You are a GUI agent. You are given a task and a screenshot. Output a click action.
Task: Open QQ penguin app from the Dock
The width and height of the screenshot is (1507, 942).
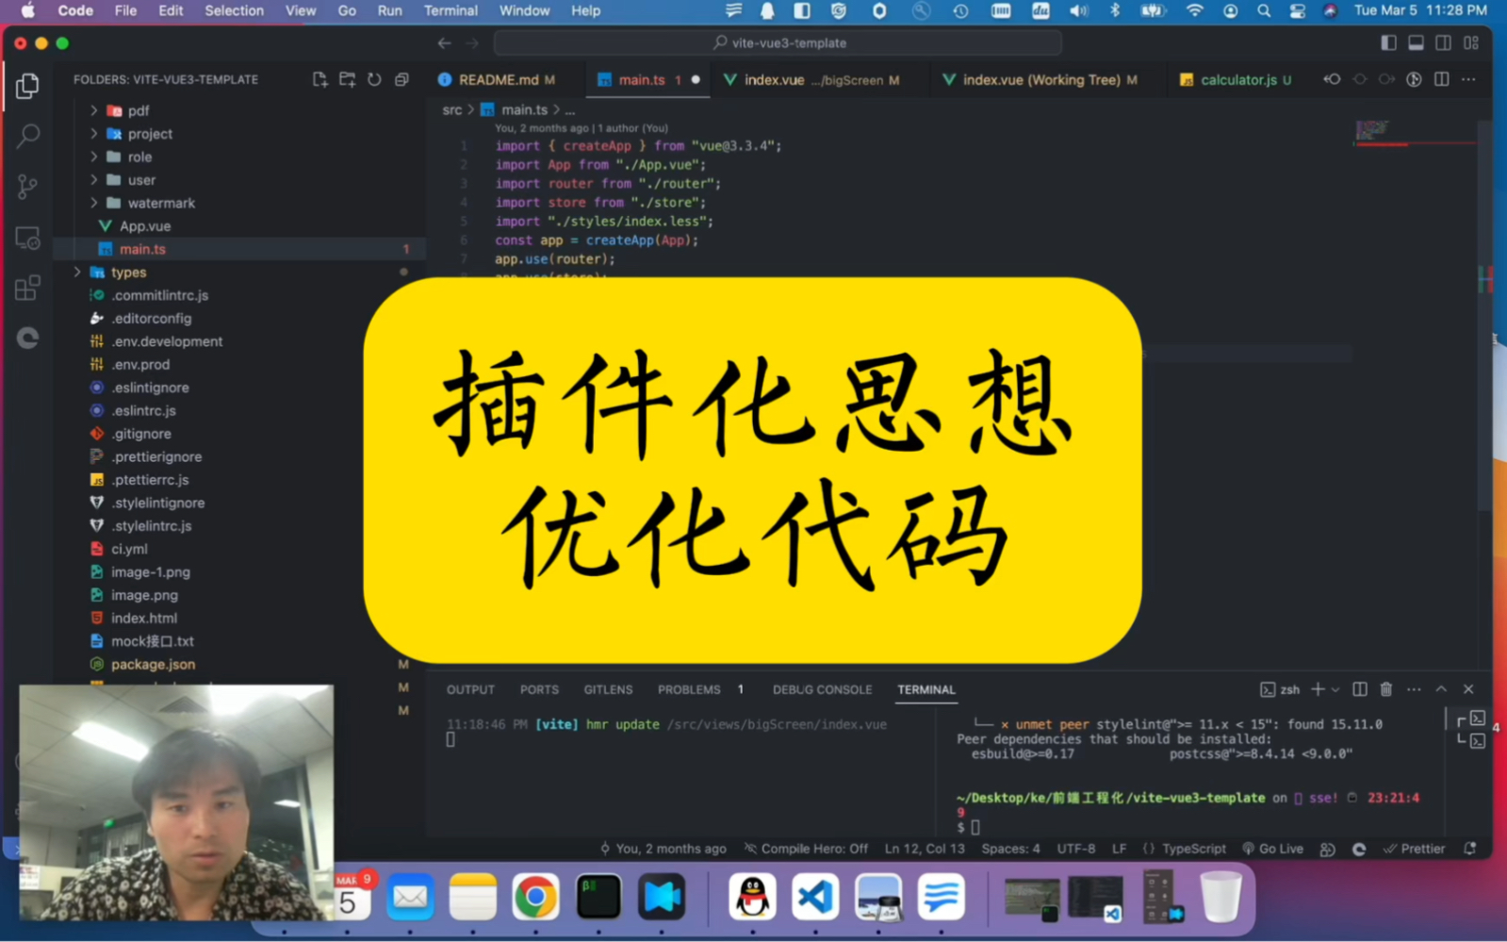pyautogui.click(x=752, y=897)
